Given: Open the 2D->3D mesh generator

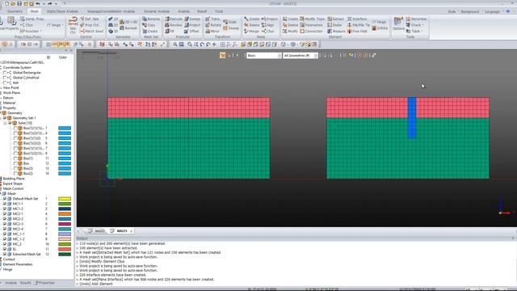Looking at the screenshot, I should click(x=128, y=22).
